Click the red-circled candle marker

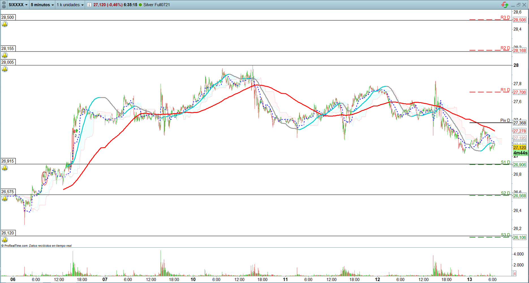[x=44, y=178]
